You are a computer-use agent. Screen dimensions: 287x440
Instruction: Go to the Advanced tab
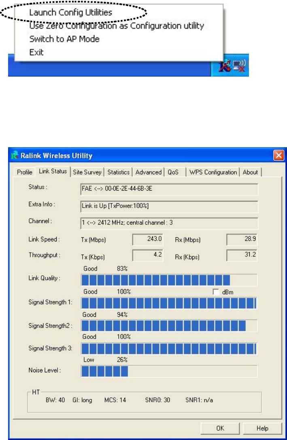tap(149, 172)
